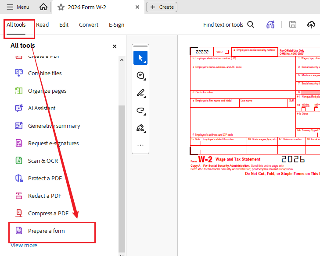The height and width of the screenshot is (256, 320).
Task: Tick the Retirement plan checkbox in box 13
Action: click(x=316, y=109)
